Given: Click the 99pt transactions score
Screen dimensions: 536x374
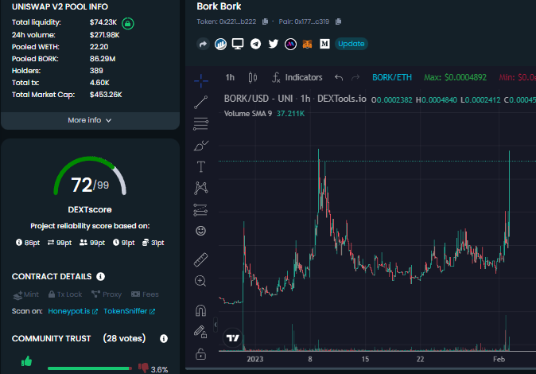Looking at the screenshot, I should click(x=60, y=243).
